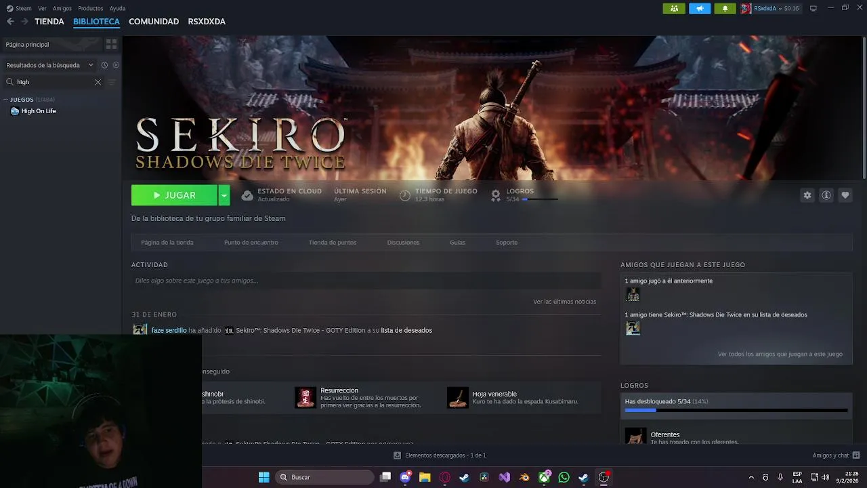Go back with the left arrow
The height and width of the screenshot is (488, 867).
pyautogui.click(x=10, y=22)
